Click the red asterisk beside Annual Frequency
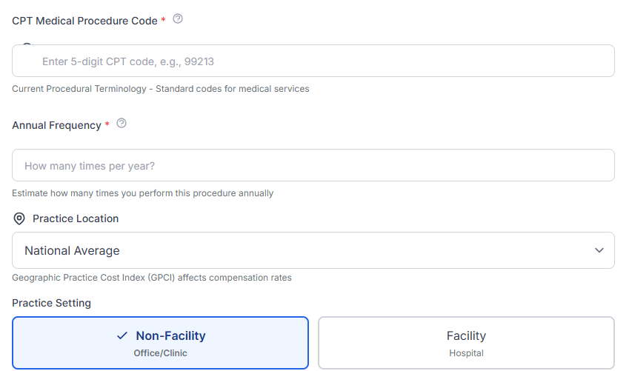The image size is (629, 371). 107,125
